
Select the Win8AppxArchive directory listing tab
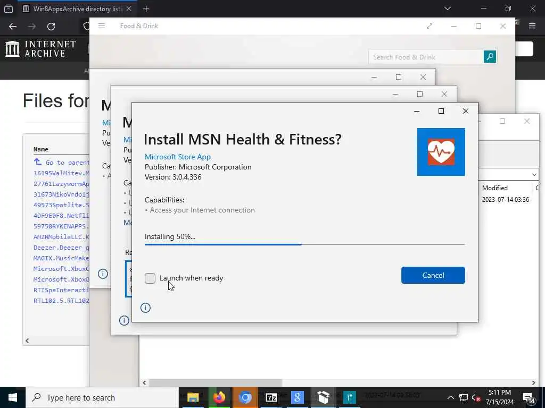78,8
